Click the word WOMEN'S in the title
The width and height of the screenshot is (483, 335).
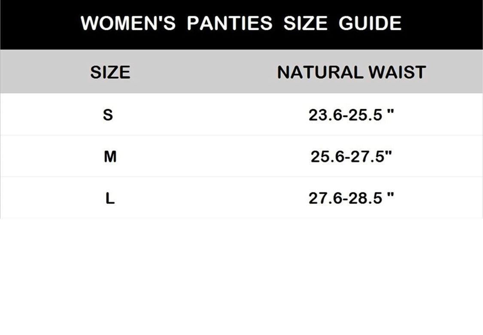pyautogui.click(x=128, y=23)
